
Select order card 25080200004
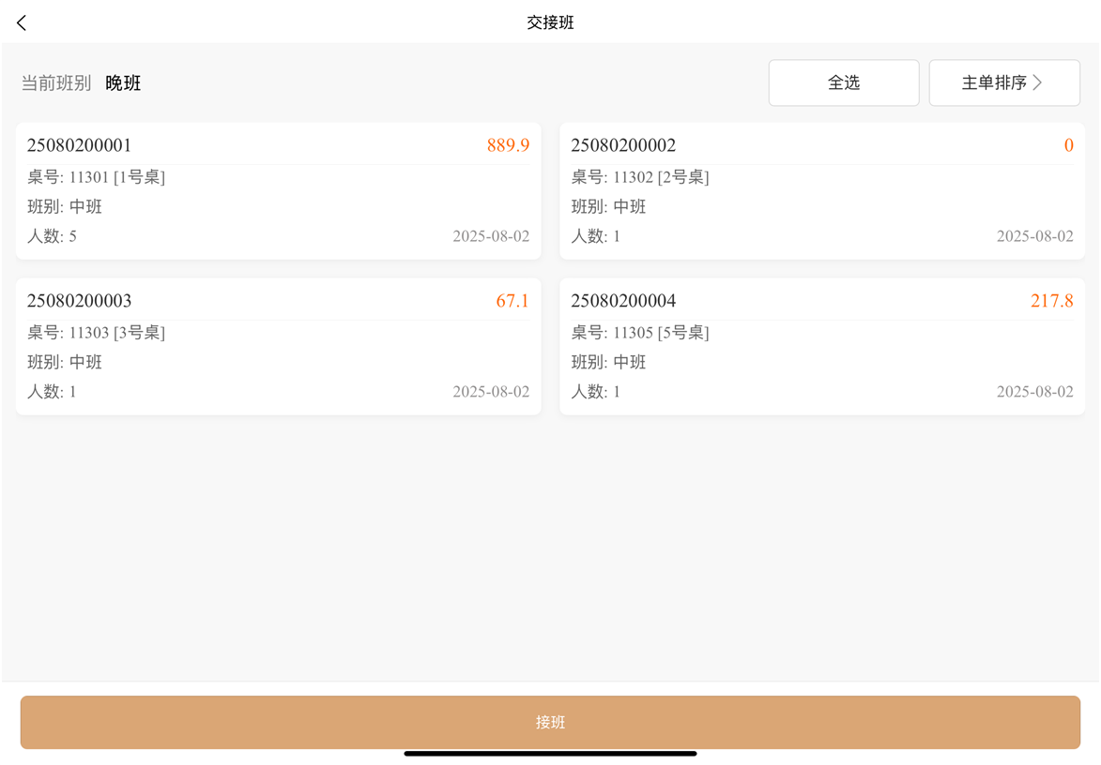pyautogui.click(x=821, y=346)
